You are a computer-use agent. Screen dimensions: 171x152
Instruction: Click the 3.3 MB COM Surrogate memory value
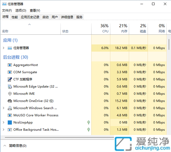[x=122, y=72]
